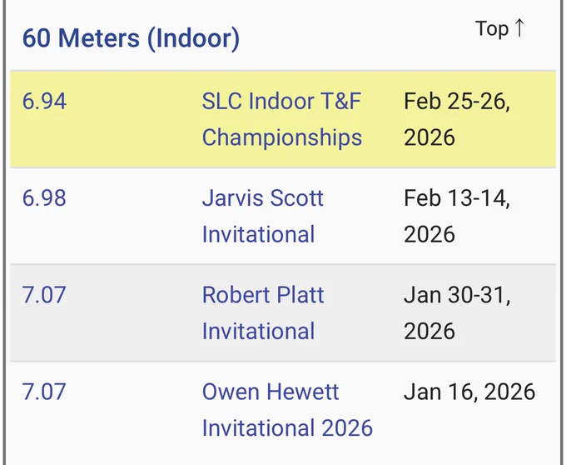Click the word Invitational under Robert Platt

coord(259,331)
